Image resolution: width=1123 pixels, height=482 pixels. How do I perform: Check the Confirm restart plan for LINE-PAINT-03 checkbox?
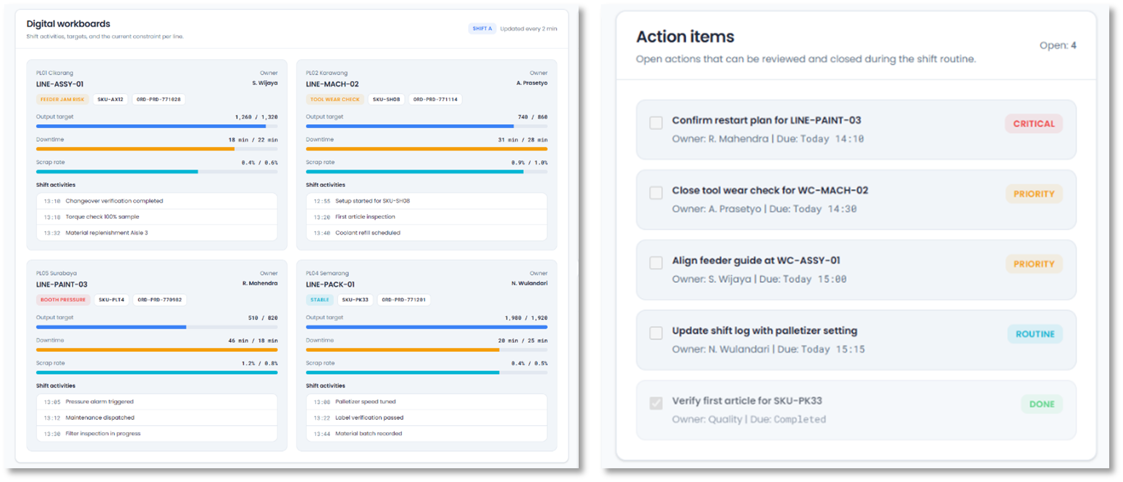click(x=656, y=123)
